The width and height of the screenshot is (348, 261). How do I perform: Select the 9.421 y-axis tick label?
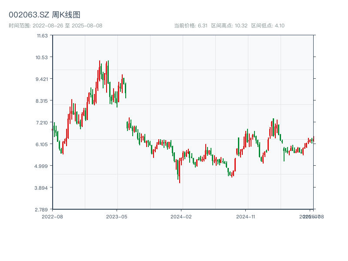(42, 79)
